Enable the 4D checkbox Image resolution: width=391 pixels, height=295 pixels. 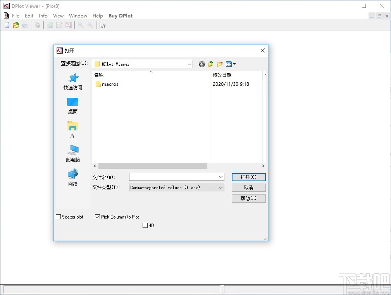pos(145,225)
